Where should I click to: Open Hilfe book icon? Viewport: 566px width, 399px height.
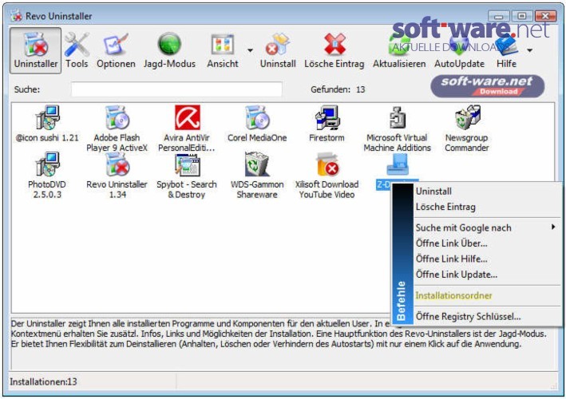pyautogui.click(x=506, y=45)
